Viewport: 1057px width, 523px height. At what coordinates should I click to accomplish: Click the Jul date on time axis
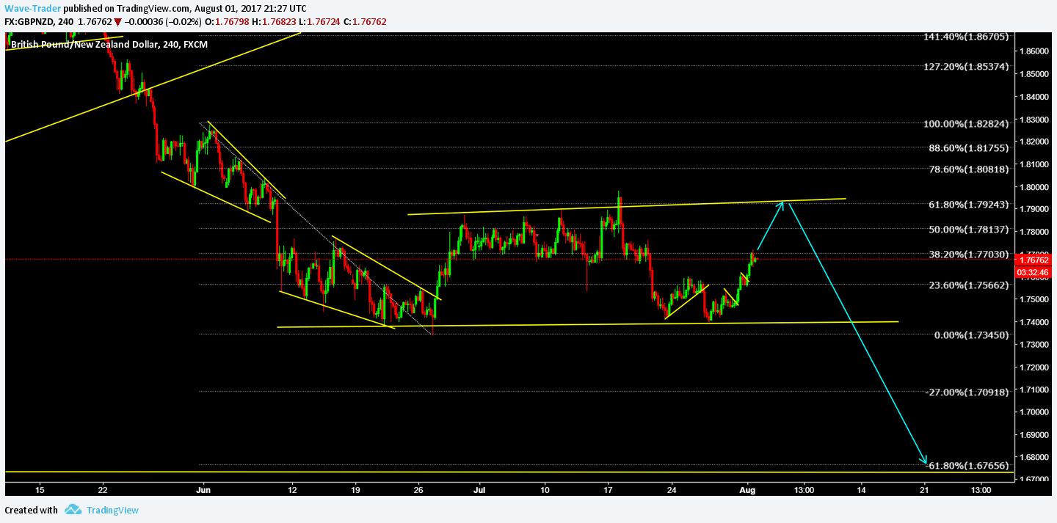[x=479, y=489]
